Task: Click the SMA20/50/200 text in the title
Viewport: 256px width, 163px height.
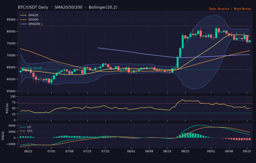Action: 68,7
